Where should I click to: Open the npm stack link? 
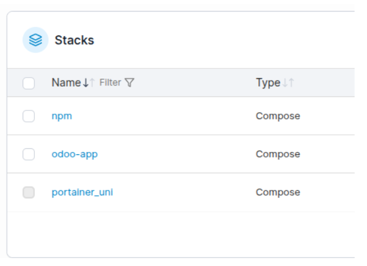coord(62,116)
